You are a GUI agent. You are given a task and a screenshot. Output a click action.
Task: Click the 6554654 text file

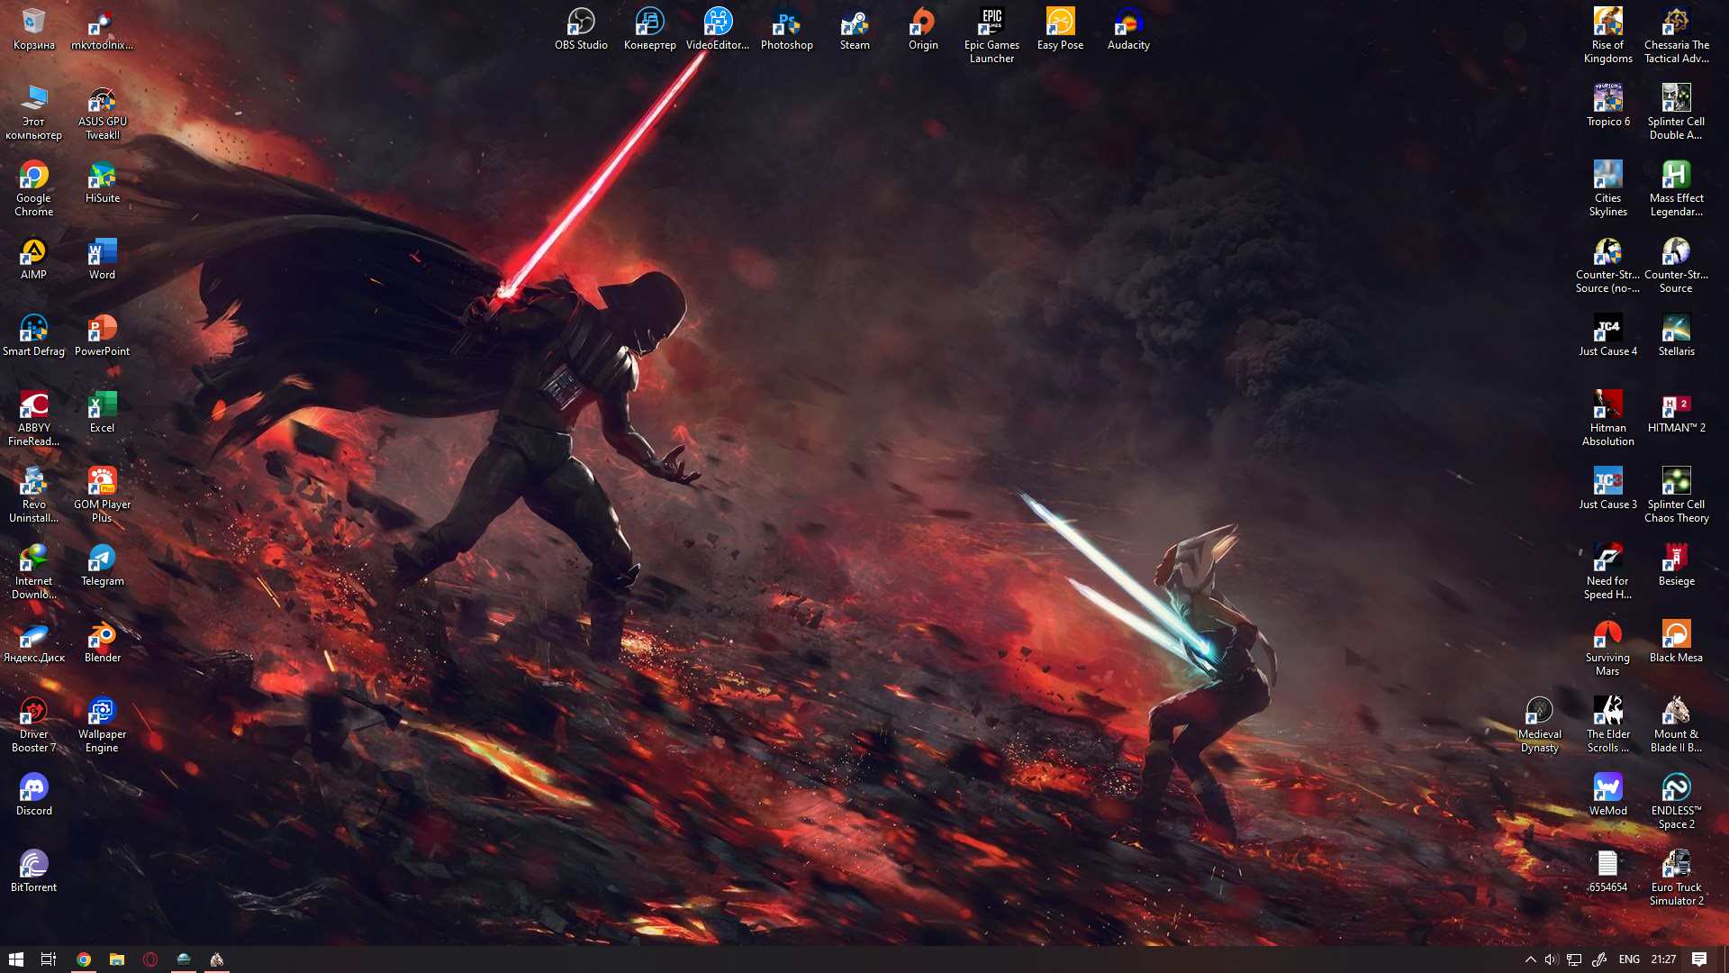(1607, 871)
